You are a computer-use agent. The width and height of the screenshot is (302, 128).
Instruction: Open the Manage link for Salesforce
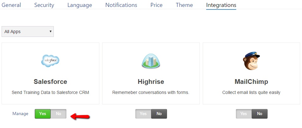(20, 114)
